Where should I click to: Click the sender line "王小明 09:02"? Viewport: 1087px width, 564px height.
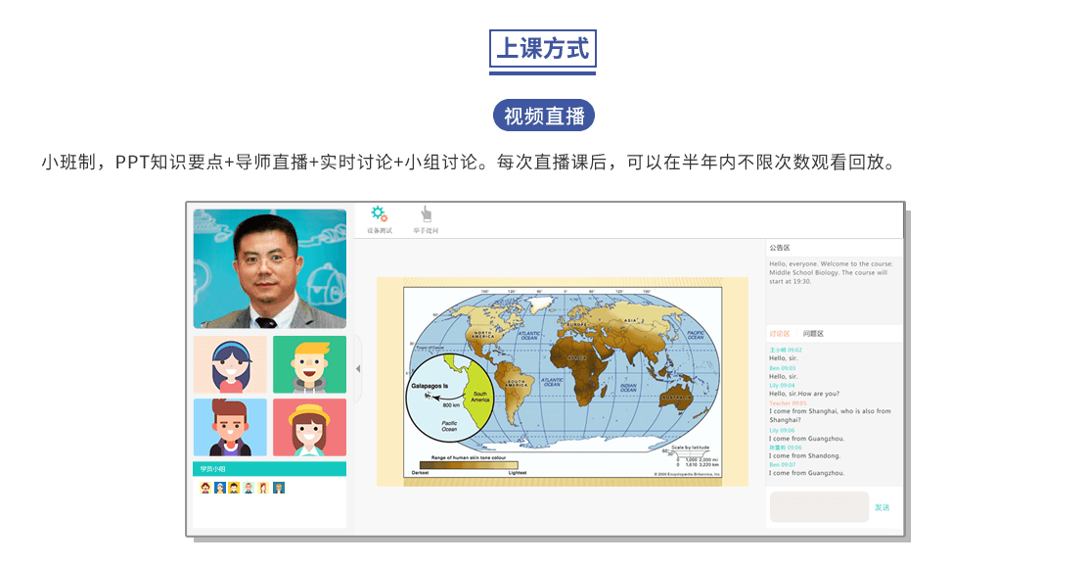786,351
